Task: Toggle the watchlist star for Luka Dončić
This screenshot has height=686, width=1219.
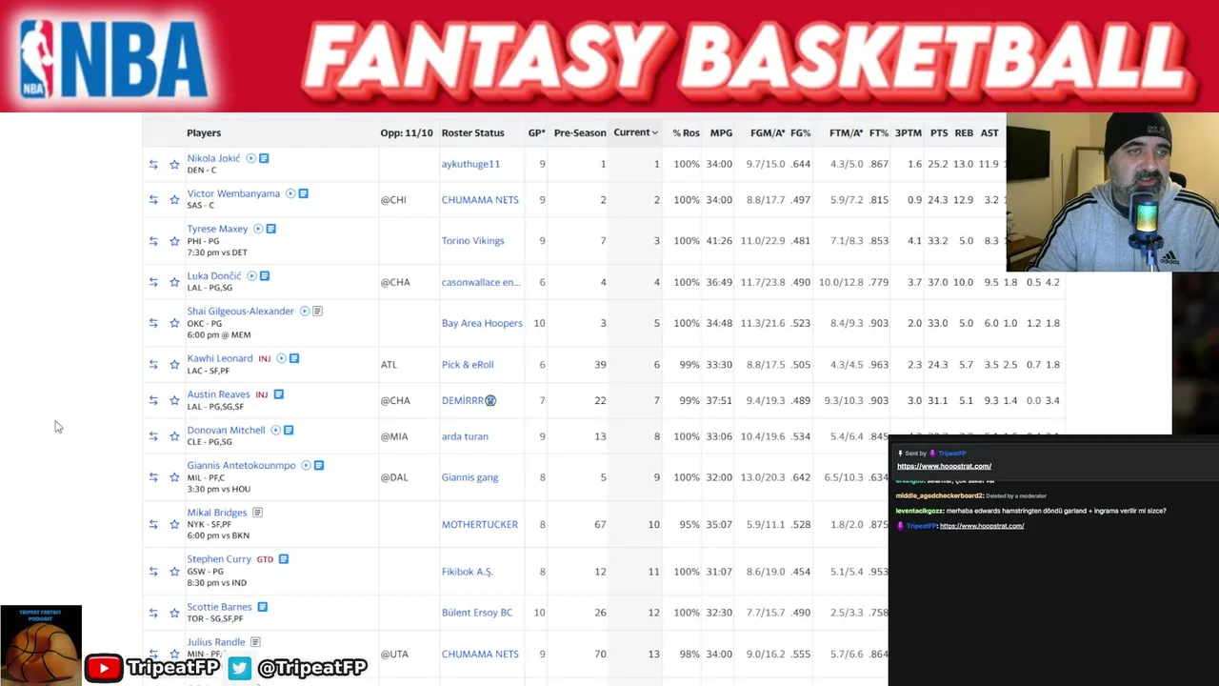Action: click(x=174, y=282)
